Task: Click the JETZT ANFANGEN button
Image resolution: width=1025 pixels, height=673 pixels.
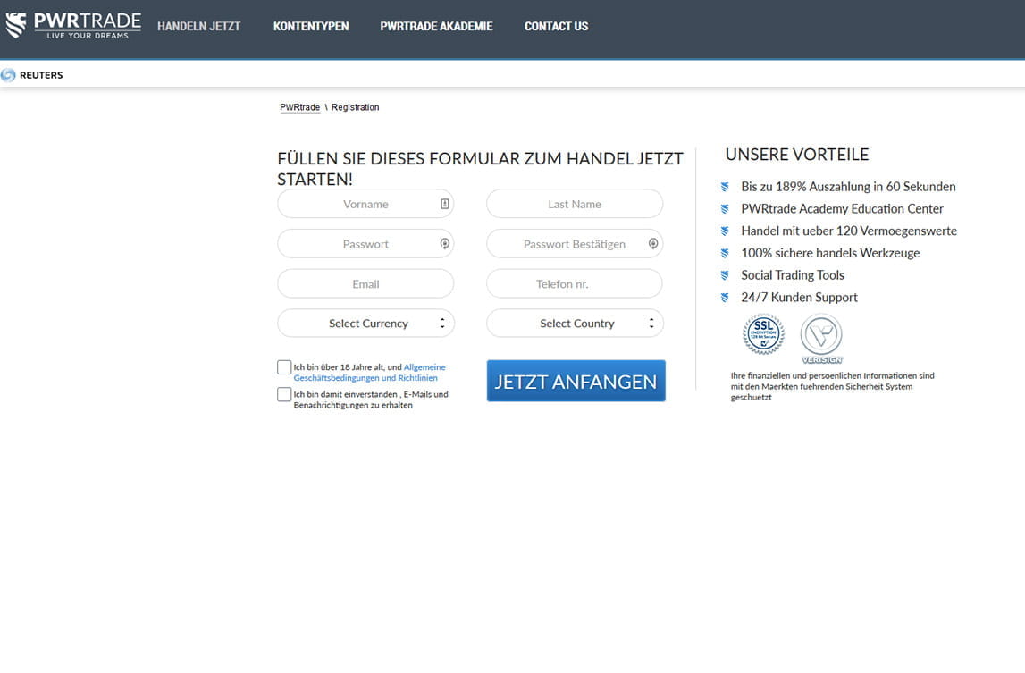Action: [x=576, y=381]
